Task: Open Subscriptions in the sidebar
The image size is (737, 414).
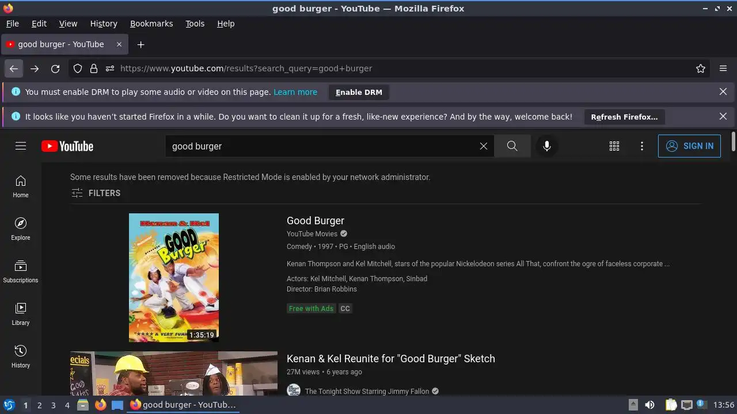Action: click(x=21, y=272)
